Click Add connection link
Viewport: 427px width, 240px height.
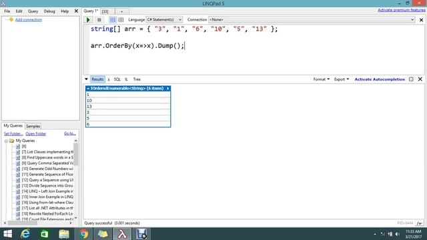pos(29,20)
